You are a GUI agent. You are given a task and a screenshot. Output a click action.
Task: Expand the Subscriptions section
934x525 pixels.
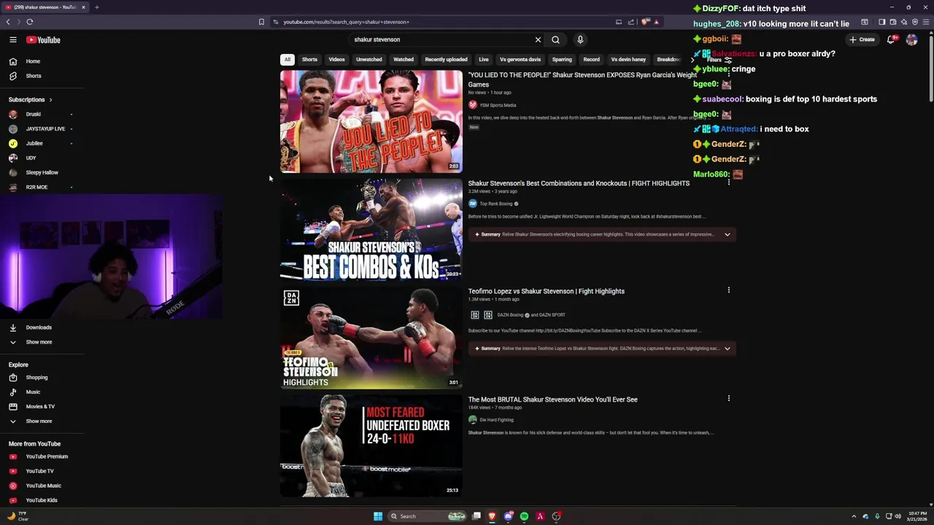[31, 100]
